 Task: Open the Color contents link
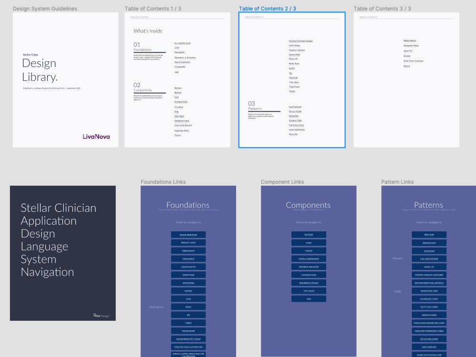tap(177, 48)
